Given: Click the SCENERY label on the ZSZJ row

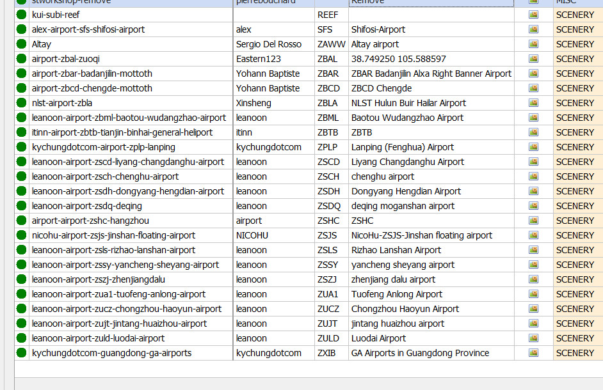Looking at the screenshot, I should tap(575, 279).
